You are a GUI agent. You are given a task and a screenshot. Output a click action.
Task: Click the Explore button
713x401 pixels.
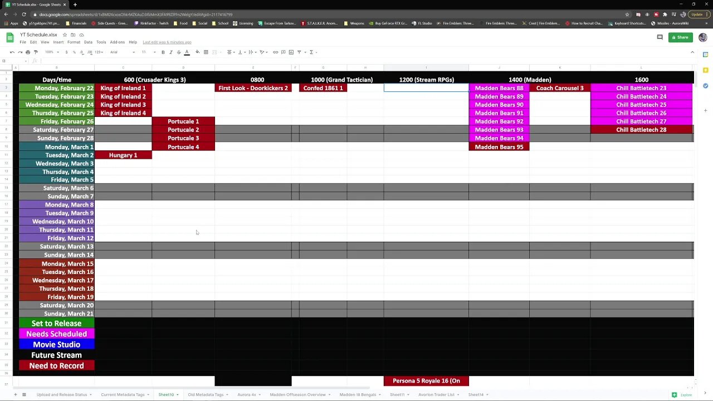[x=682, y=394]
